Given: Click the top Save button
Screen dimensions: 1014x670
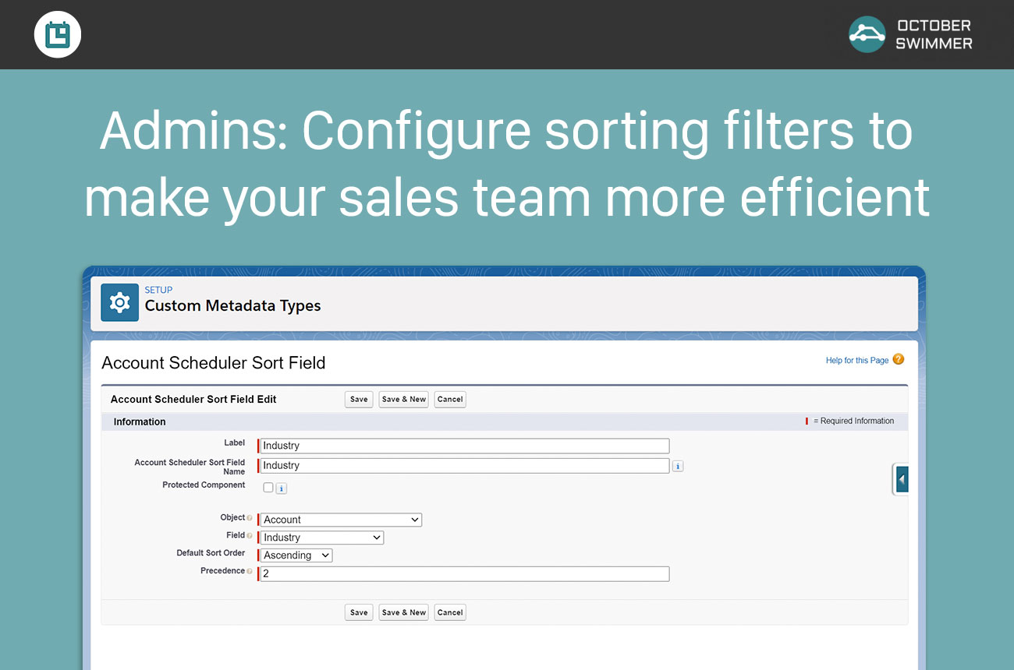Looking at the screenshot, I should pos(359,399).
